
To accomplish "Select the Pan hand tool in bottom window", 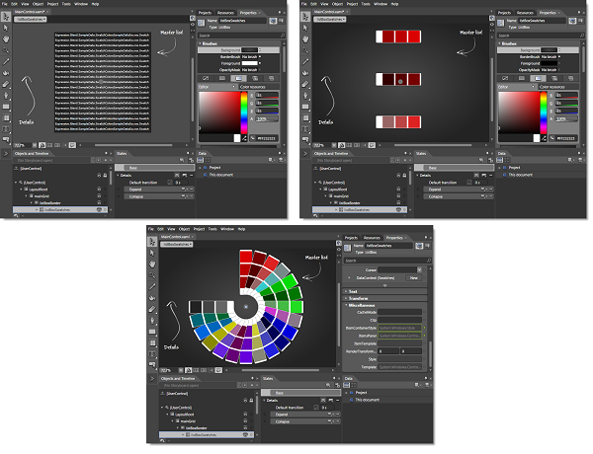I will point(152,265).
